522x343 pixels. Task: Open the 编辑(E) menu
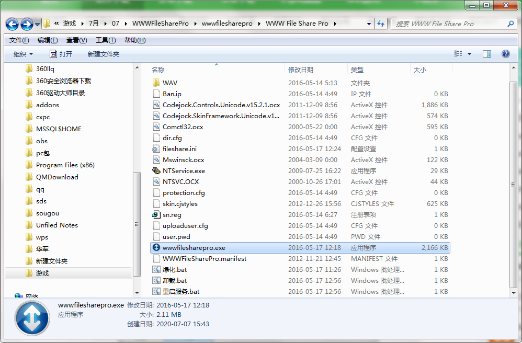48,40
